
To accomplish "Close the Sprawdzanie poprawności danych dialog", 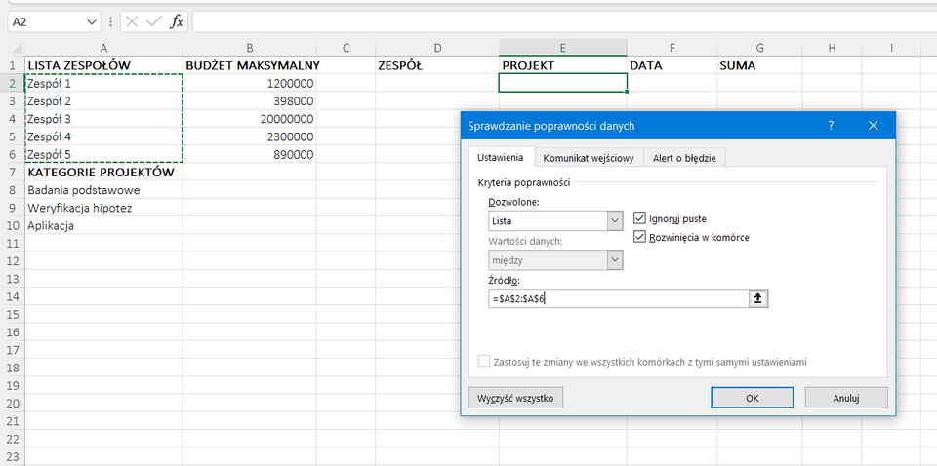I will pos(873,126).
